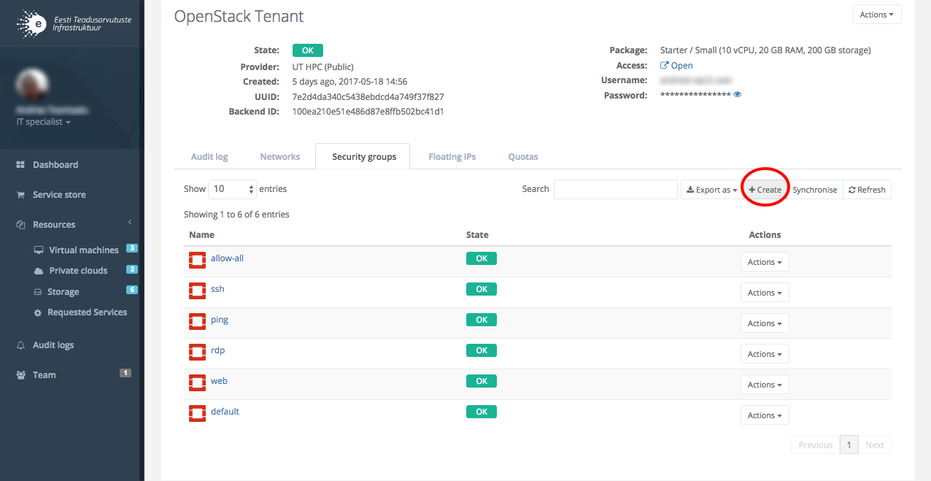The height and width of the screenshot is (481, 931).
Task: Open the Export as dropdown
Action: click(x=711, y=190)
